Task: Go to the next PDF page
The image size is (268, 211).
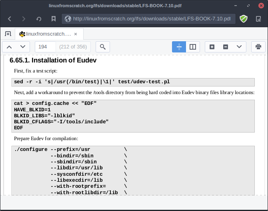Action: coord(23,47)
